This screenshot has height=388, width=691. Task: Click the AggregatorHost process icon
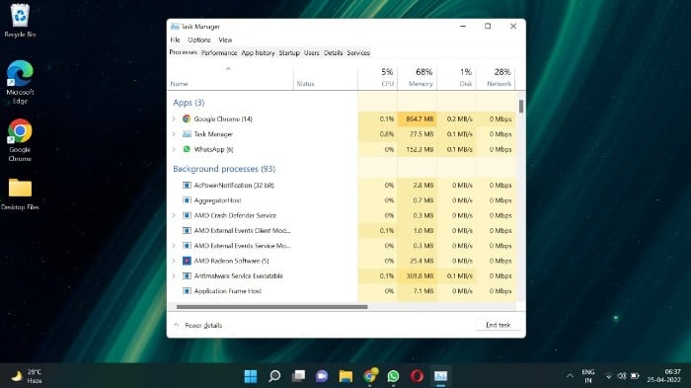click(x=187, y=200)
